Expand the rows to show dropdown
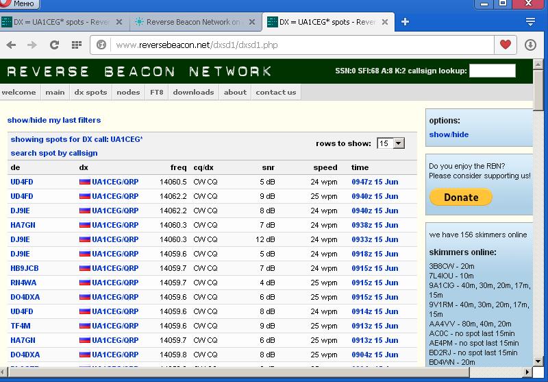 [390, 143]
